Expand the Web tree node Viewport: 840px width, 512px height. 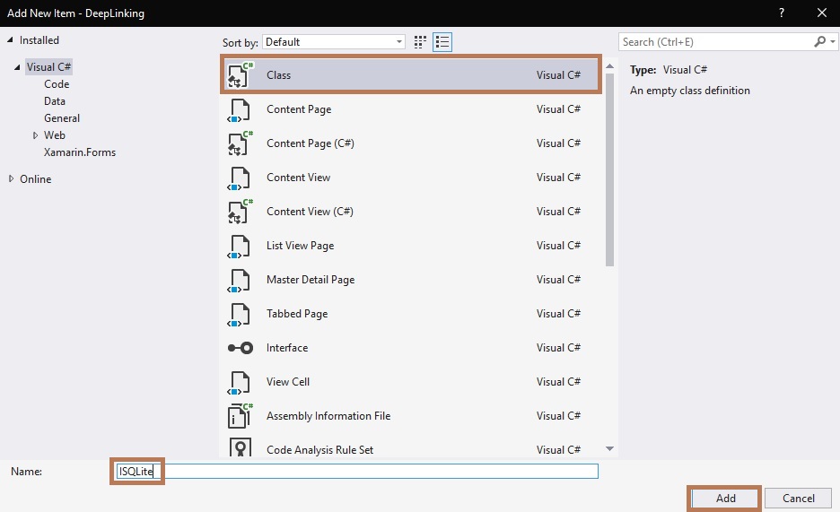tap(35, 135)
